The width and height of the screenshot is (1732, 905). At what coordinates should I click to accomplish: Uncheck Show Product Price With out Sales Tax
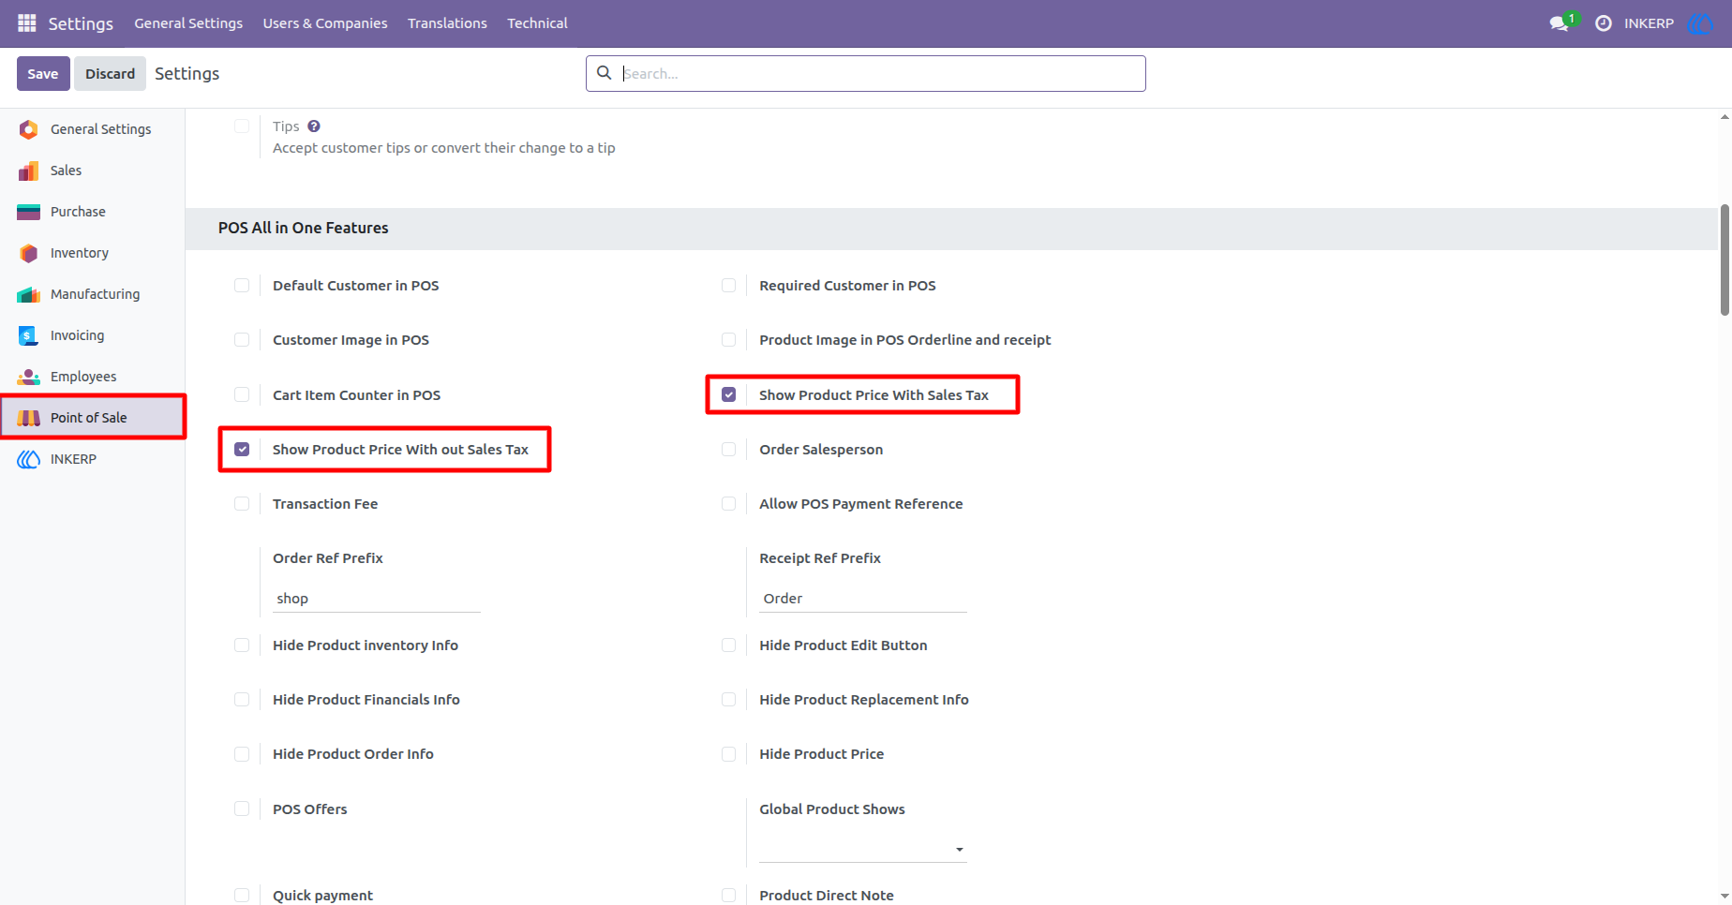tap(242, 450)
